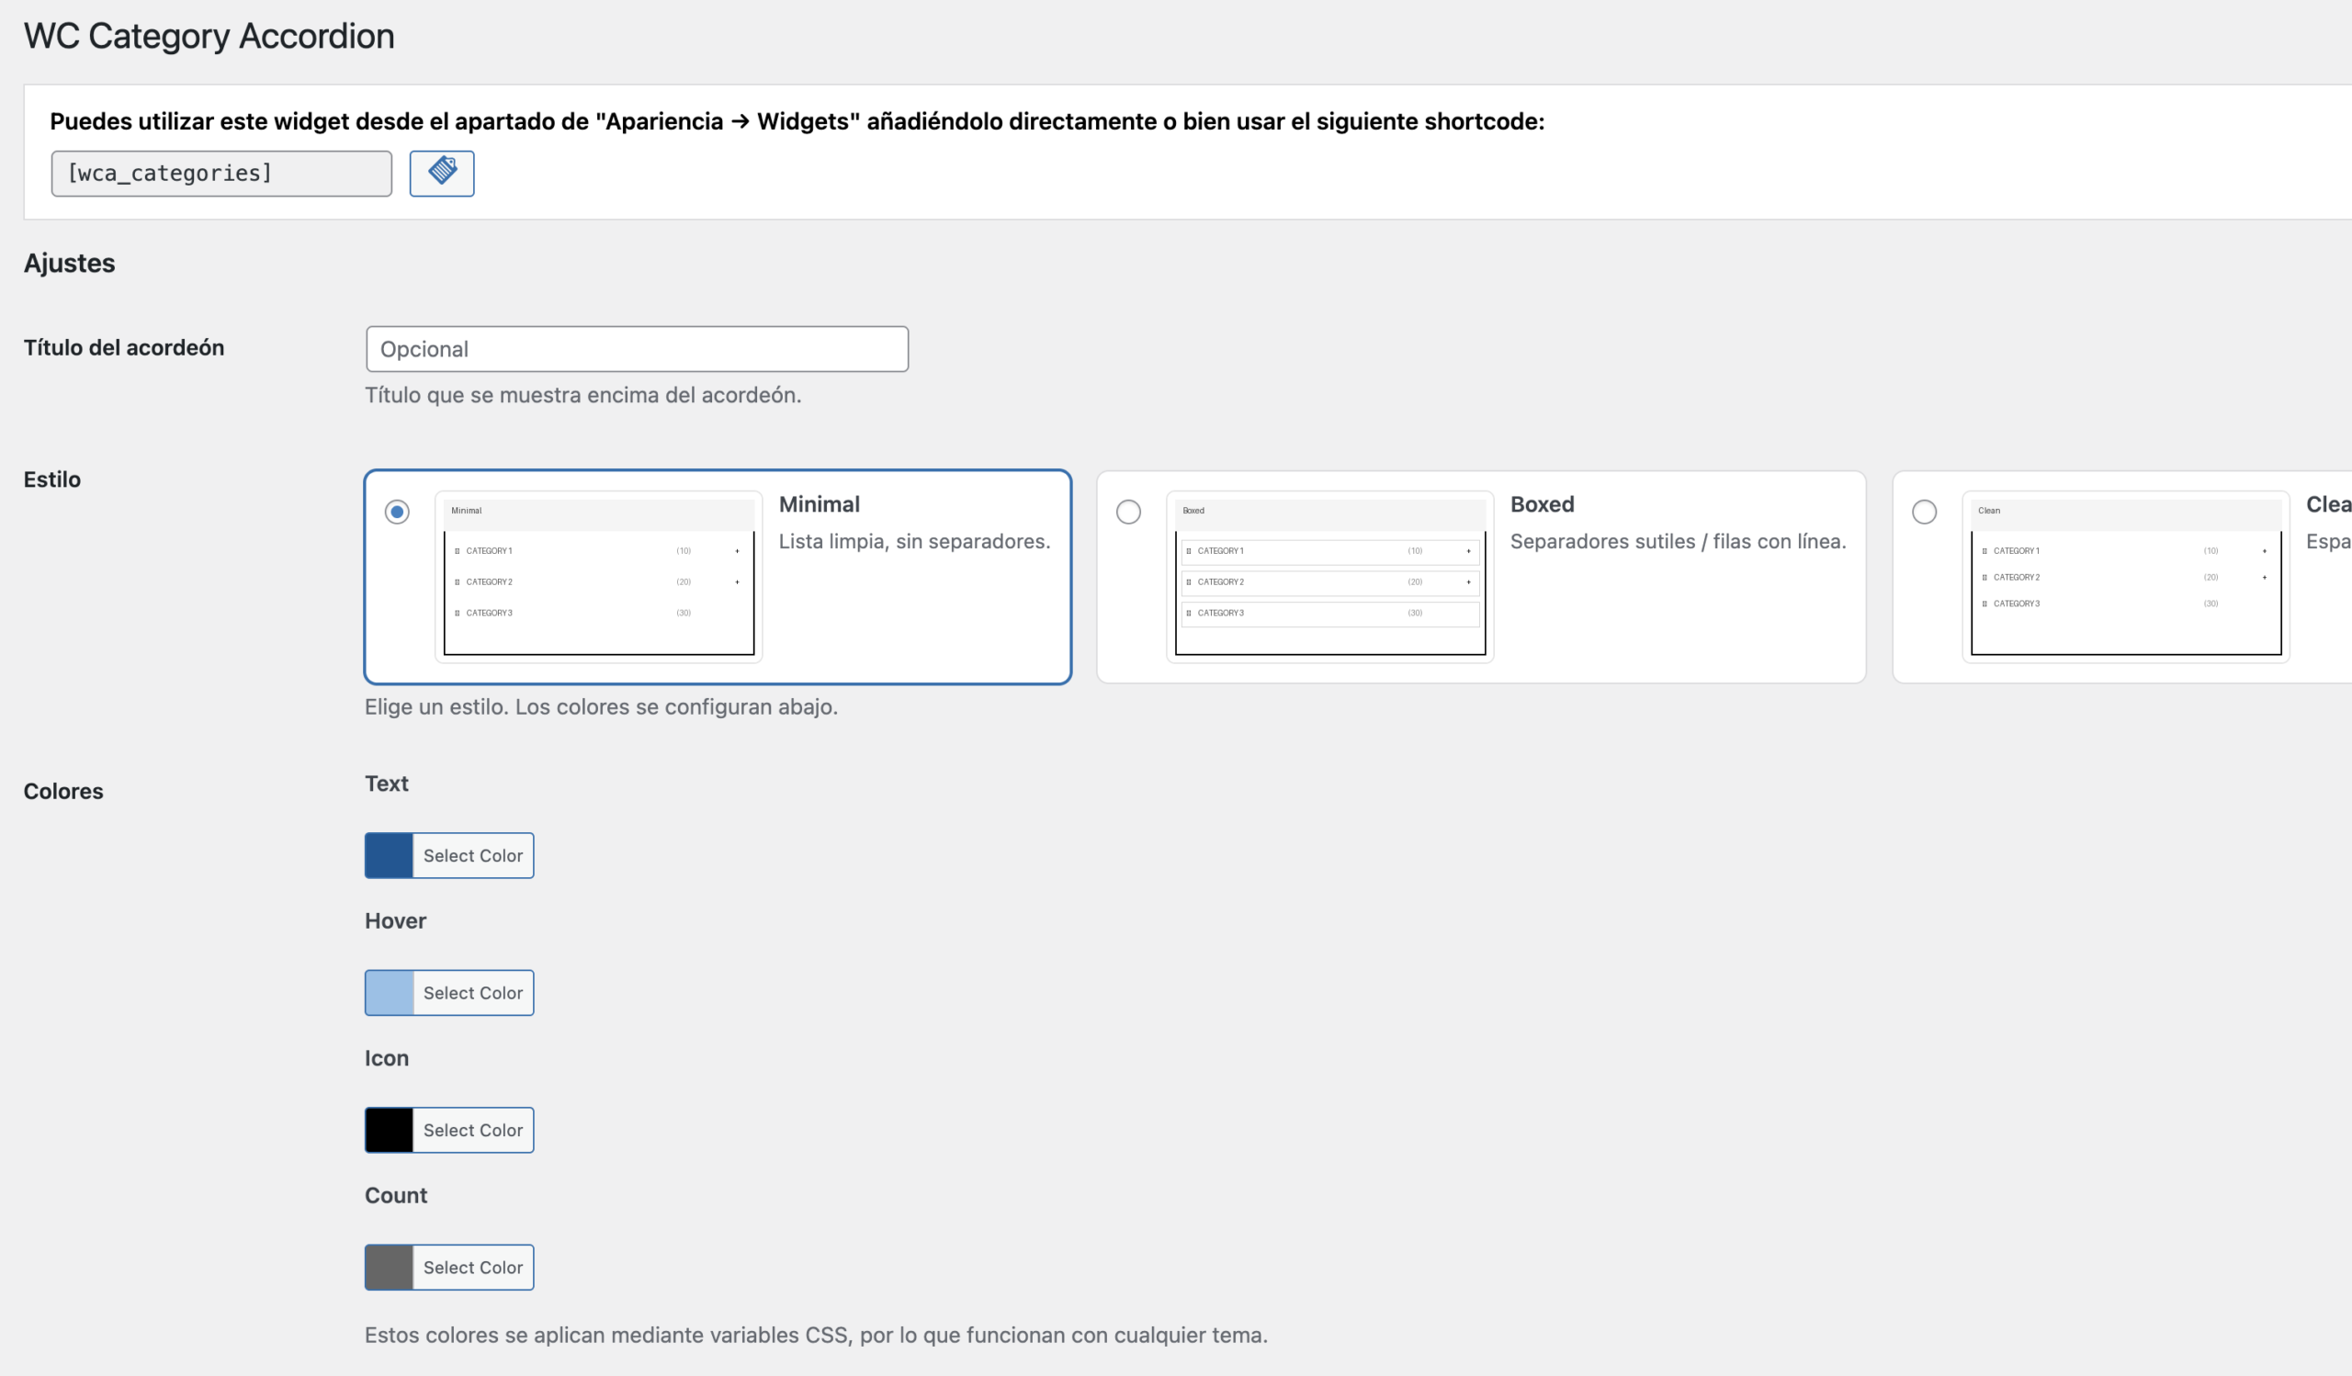The width and height of the screenshot is (2352, 1376).
Task: Open Select Color for Icon
Action: 472,1129
